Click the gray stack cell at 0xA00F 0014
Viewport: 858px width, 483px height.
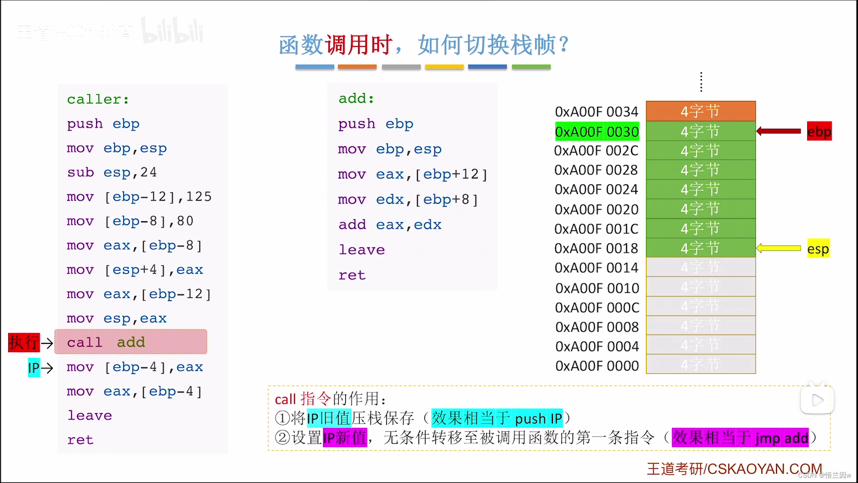[x=700, y=267]
